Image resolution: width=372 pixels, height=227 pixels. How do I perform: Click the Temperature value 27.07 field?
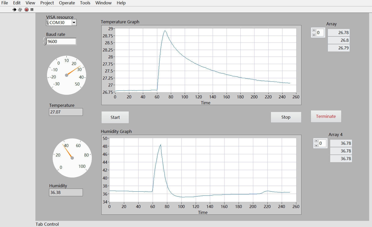pos(66,112)
